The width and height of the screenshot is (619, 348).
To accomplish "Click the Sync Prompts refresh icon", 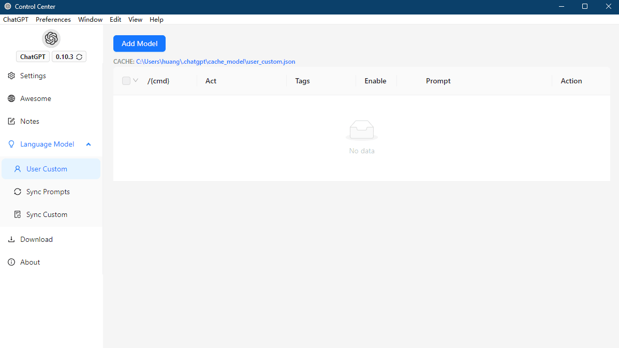I will click(17, 192).
